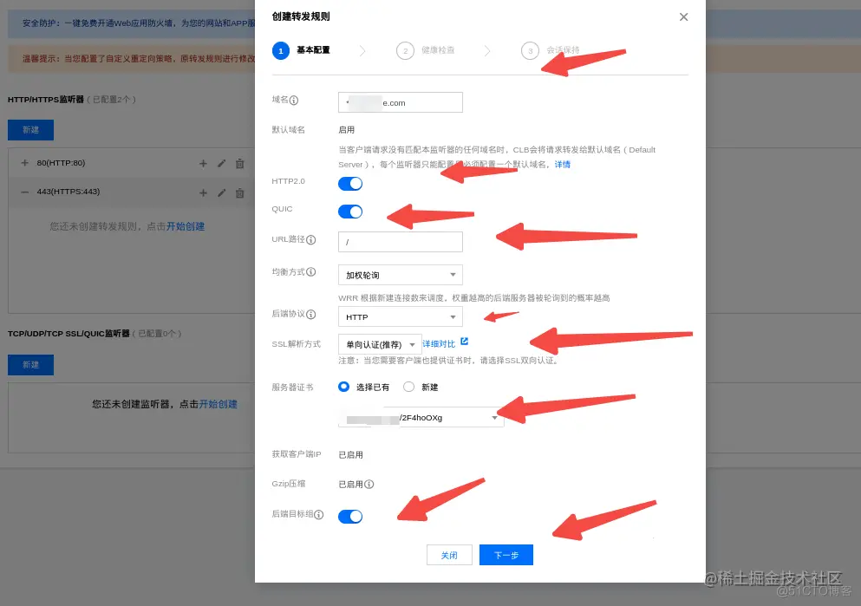Click the 域名 input field
861x606 pixels.
pos(401,102)
